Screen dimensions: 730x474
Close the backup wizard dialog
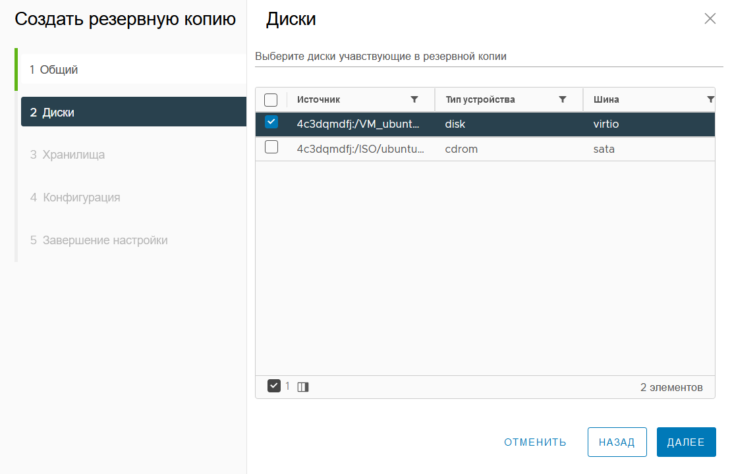pos(710,18)
